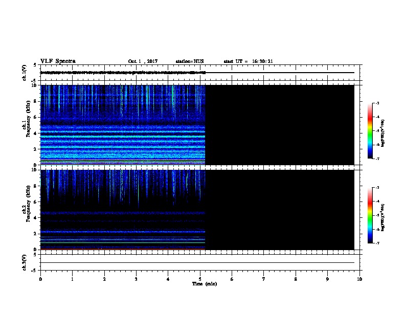Screen dimensions: 405x313
Task: Click time axis tick label "3"
Action: (136, 279)
